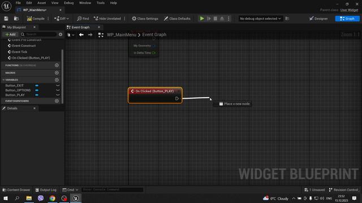This screenshot has width=362, height=203.
Task: Select Event Construct in graph list
Action: 24,46
